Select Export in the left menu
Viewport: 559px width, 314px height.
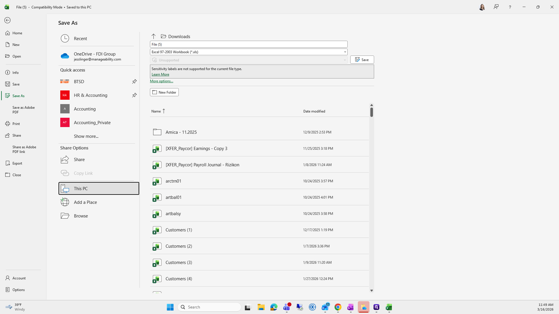pyautogui.click(x=17, y=163)
